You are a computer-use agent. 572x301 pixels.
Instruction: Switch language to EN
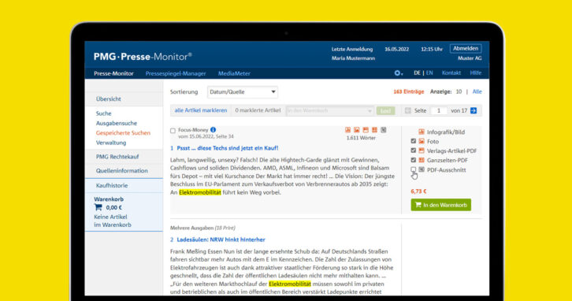[429, 73]
